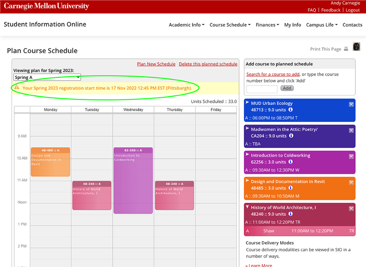Click the Add course button
The width and height of the screenshot is (366, 267).
click(287, 88)
